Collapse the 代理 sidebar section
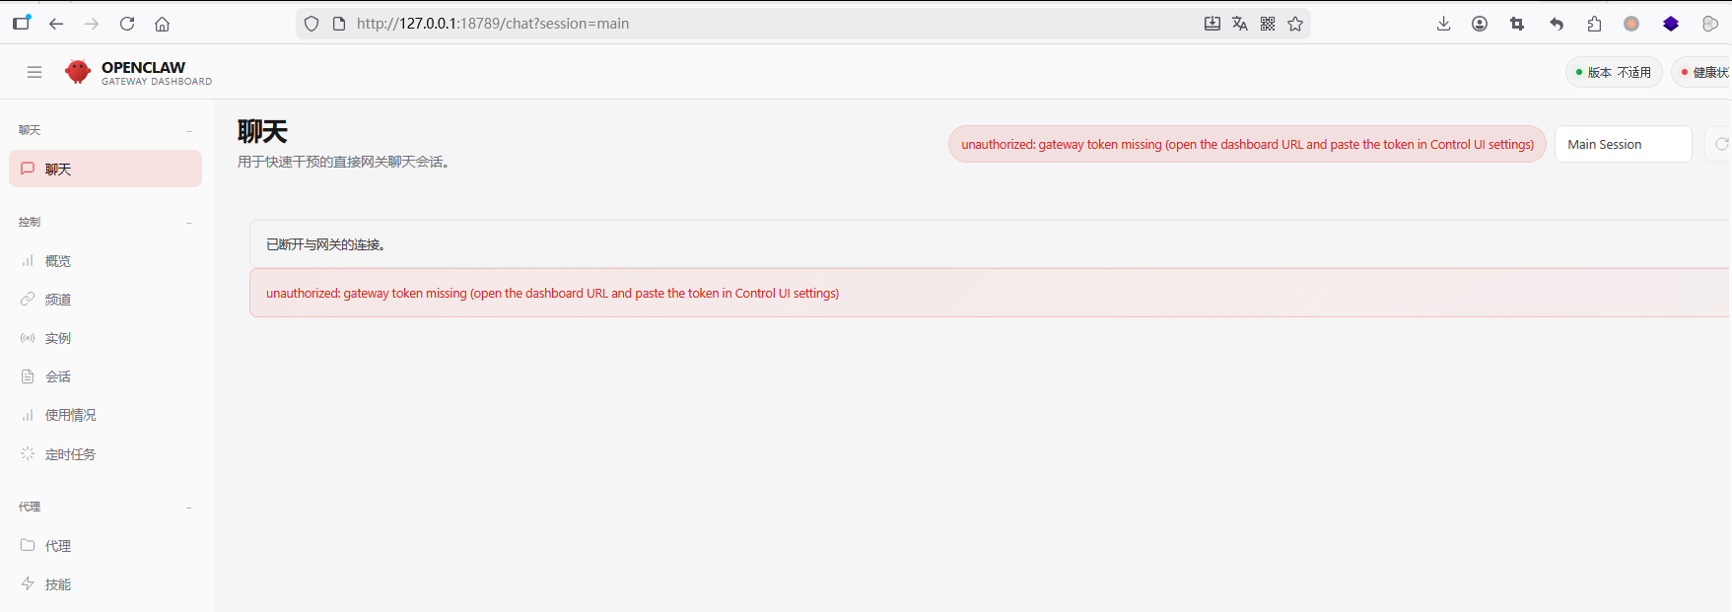The width and height of the screenshot is (1732, 612). [x=189, y=508]
